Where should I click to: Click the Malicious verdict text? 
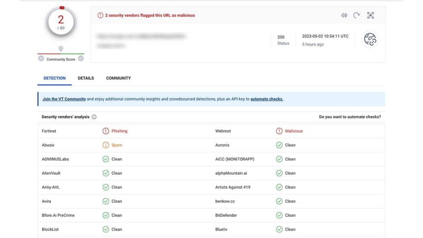pos(294,131)
